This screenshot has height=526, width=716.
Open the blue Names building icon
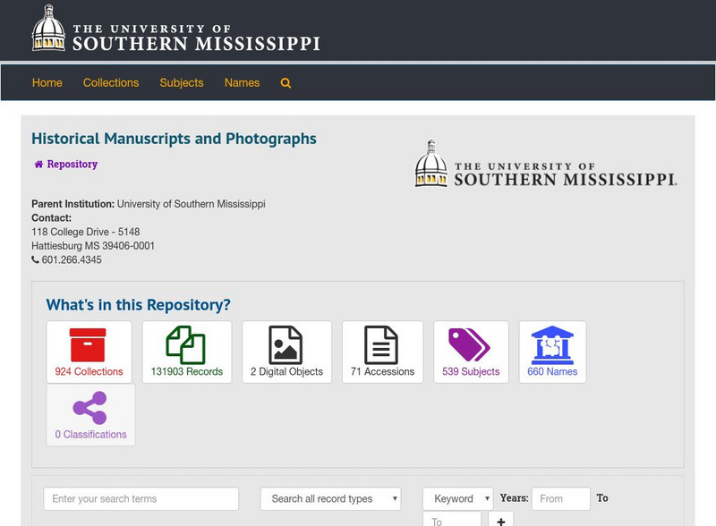[552, 344]
